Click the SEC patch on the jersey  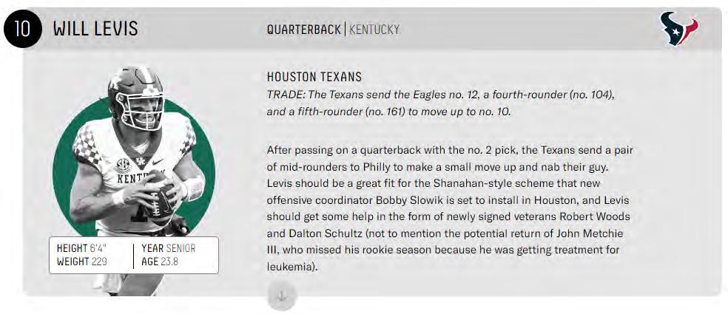[123, 165]
